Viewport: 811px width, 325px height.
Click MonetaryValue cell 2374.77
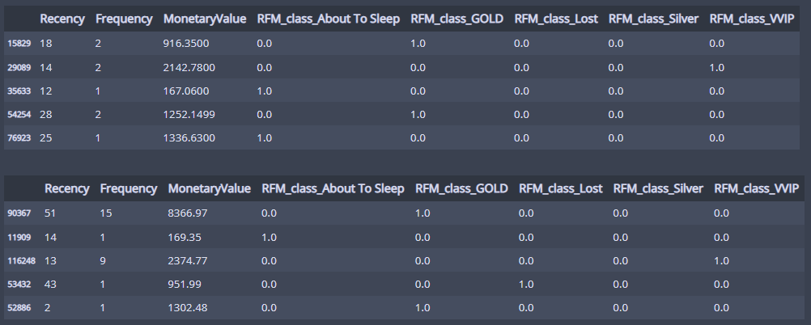click(x=187, y=261)
